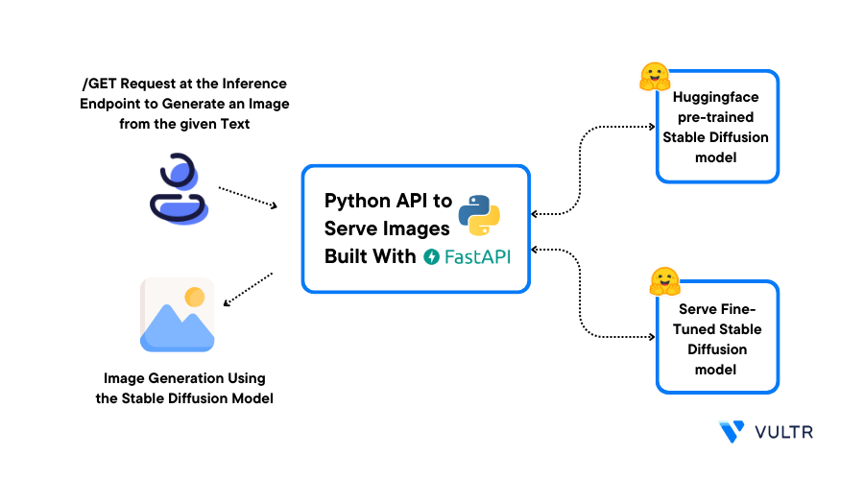Image resolution: width=864 pixels, height=480 pixels.
Task: Click the dotted arrow from user to API
Action: [x=248, y=197]
